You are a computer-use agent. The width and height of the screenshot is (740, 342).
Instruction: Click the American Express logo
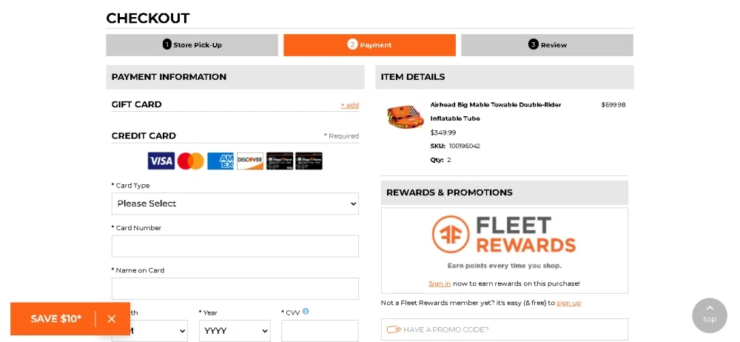click(221, 161)
